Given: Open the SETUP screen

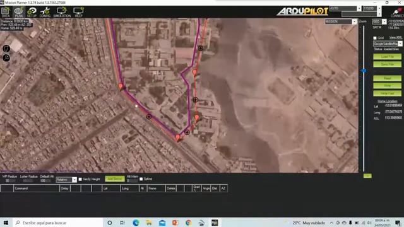Looking at the screenshot, I should click(32, 12).
